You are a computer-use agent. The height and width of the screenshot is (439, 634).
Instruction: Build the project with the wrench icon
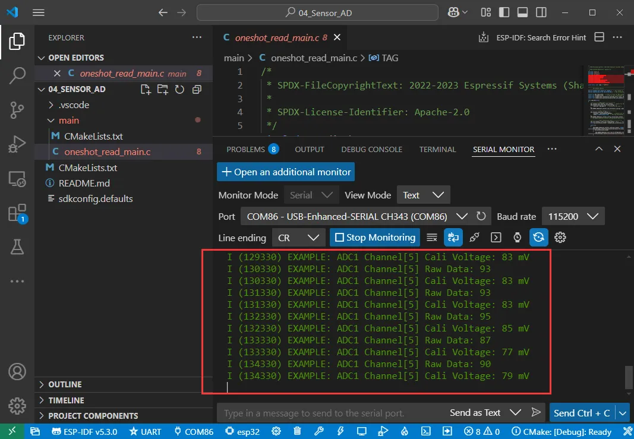318,431
